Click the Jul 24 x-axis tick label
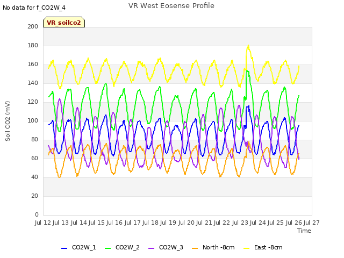The height and width of the screenshot is (258, 344). point(258,223)
